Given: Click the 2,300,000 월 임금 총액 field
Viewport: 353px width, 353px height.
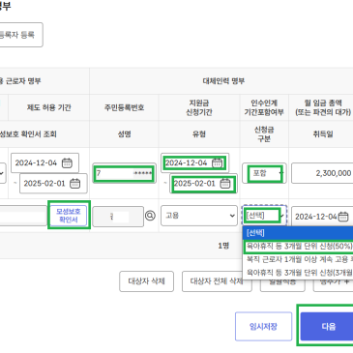Looking at the screenshot, I should pos(322,173).
